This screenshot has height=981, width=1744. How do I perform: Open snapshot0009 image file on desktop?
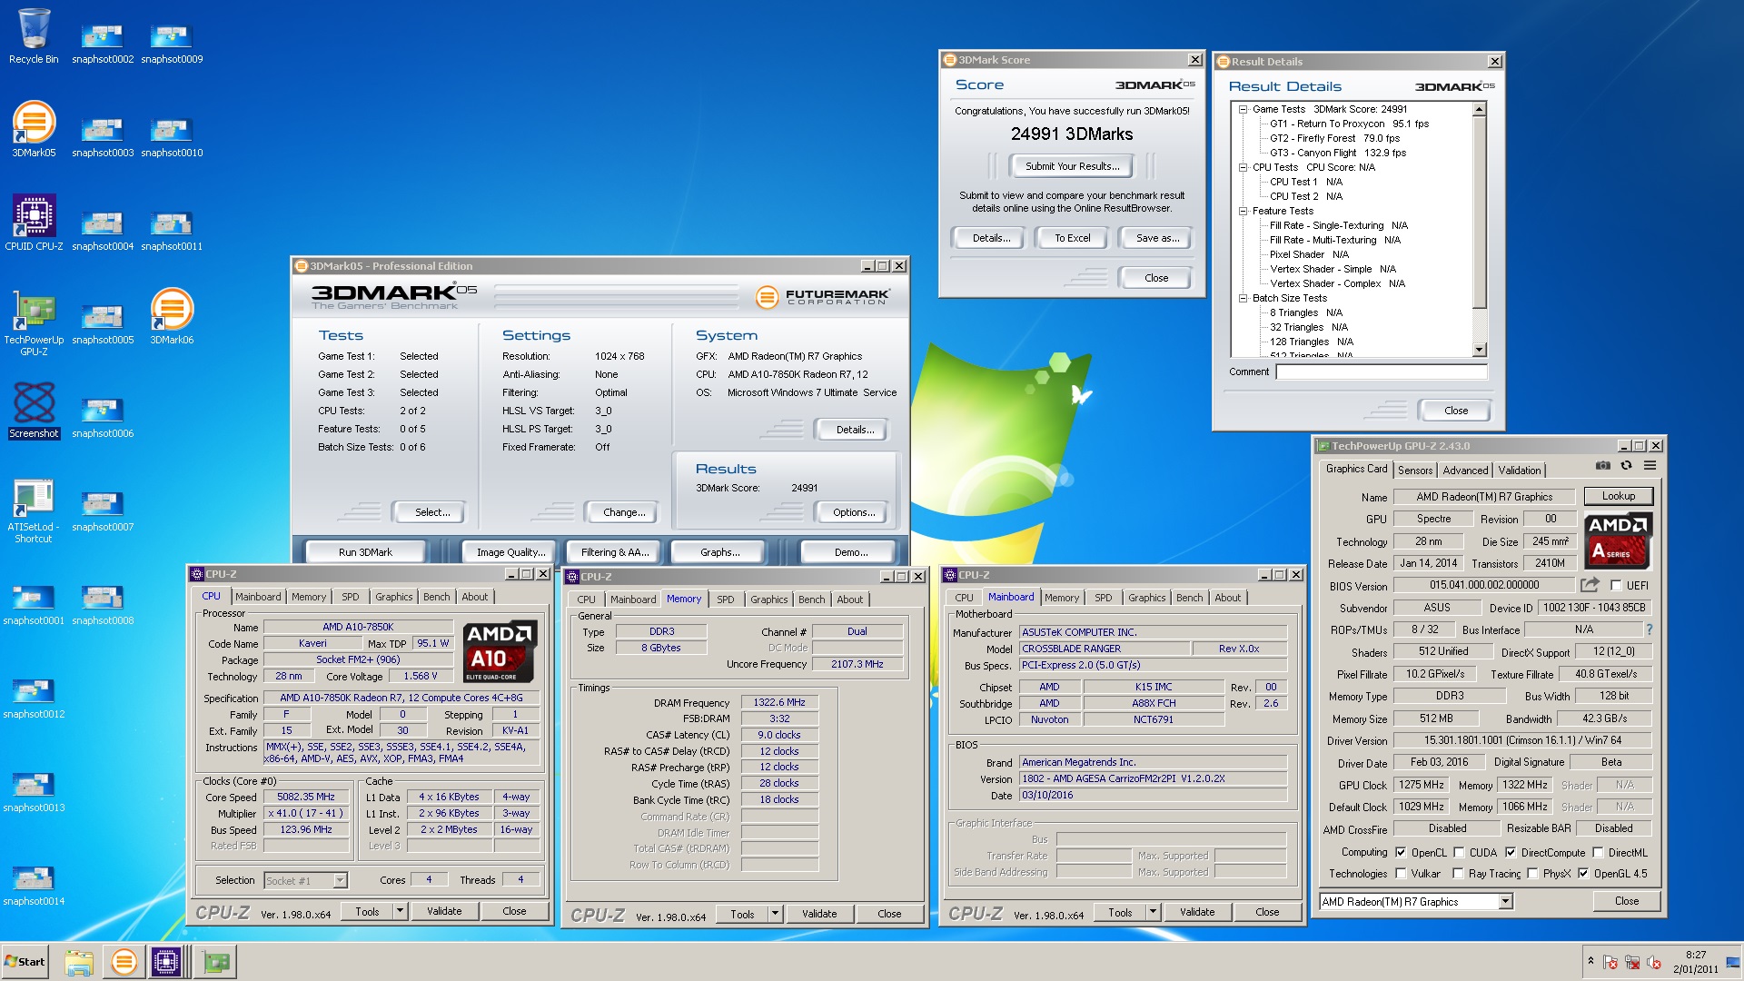point(172,44)
